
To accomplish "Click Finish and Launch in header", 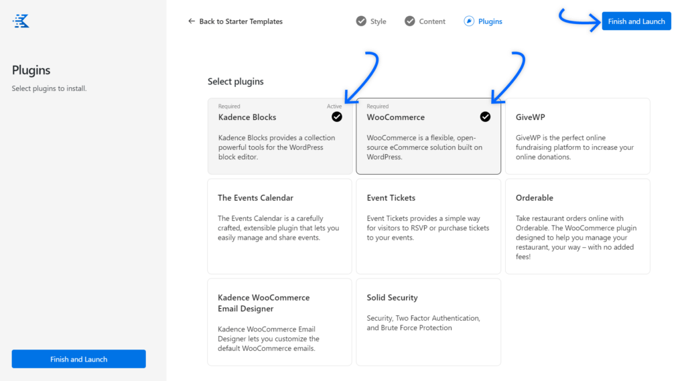I will (x=636, y=21).
